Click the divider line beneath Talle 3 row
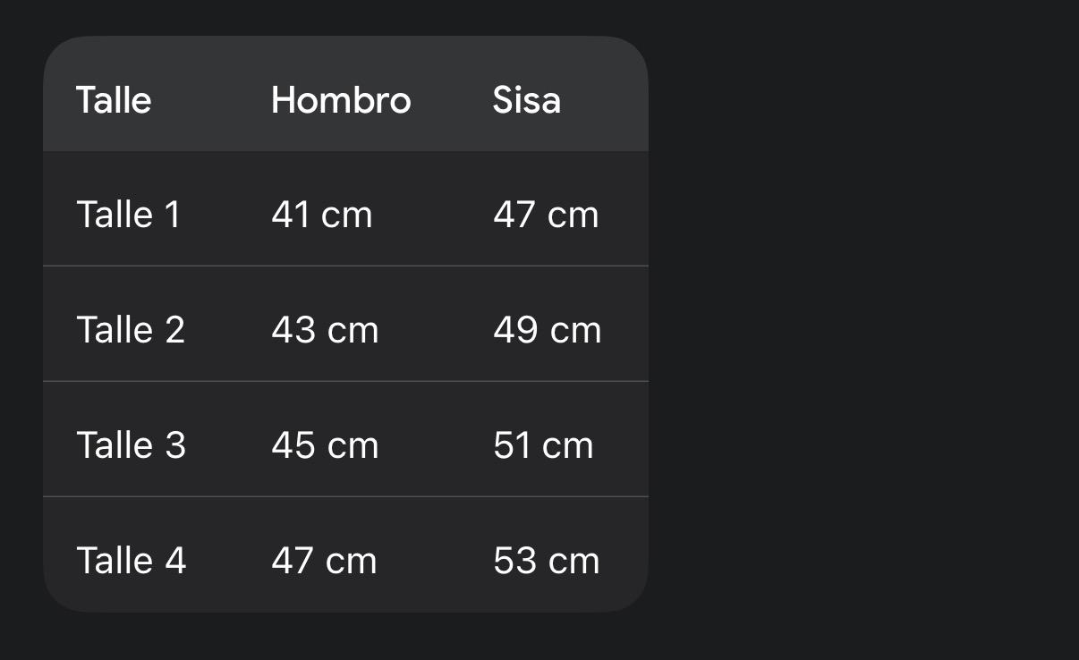Screen dimensions: 1079x660 tap(345, 496)
